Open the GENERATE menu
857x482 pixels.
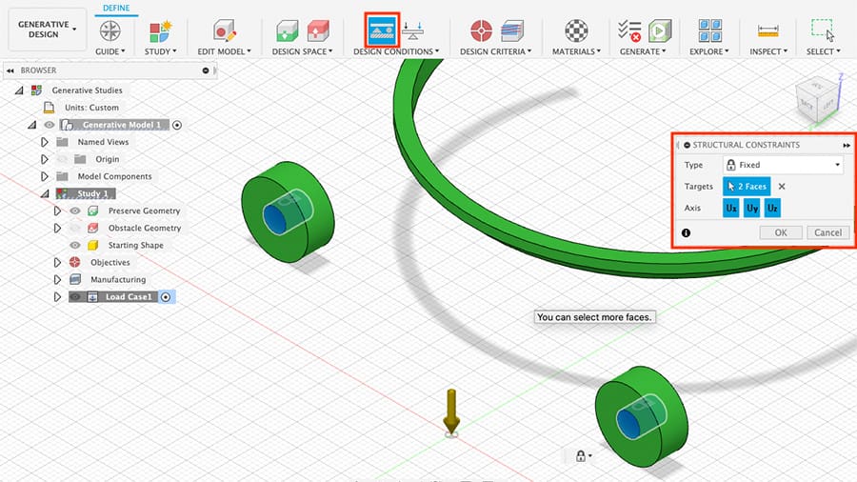(x=642, y=51)
